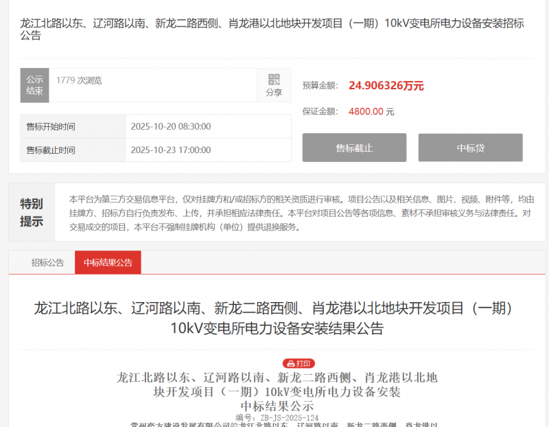Click the red 打印 print button

(x=299, y=363)
